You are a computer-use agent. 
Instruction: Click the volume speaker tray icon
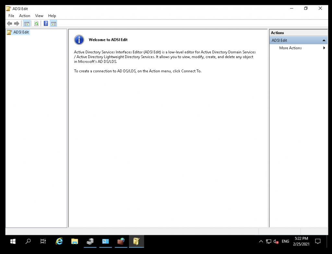click(276, 241)
